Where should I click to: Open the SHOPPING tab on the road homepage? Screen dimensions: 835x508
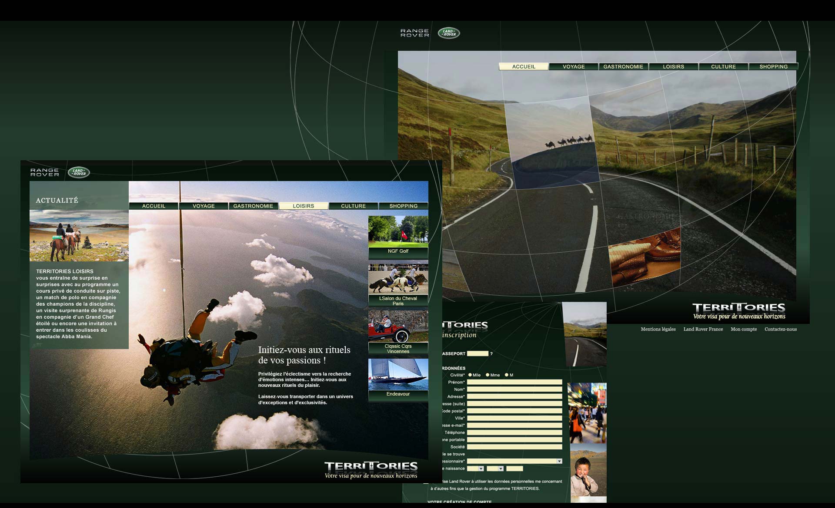[x=773, y=66]
